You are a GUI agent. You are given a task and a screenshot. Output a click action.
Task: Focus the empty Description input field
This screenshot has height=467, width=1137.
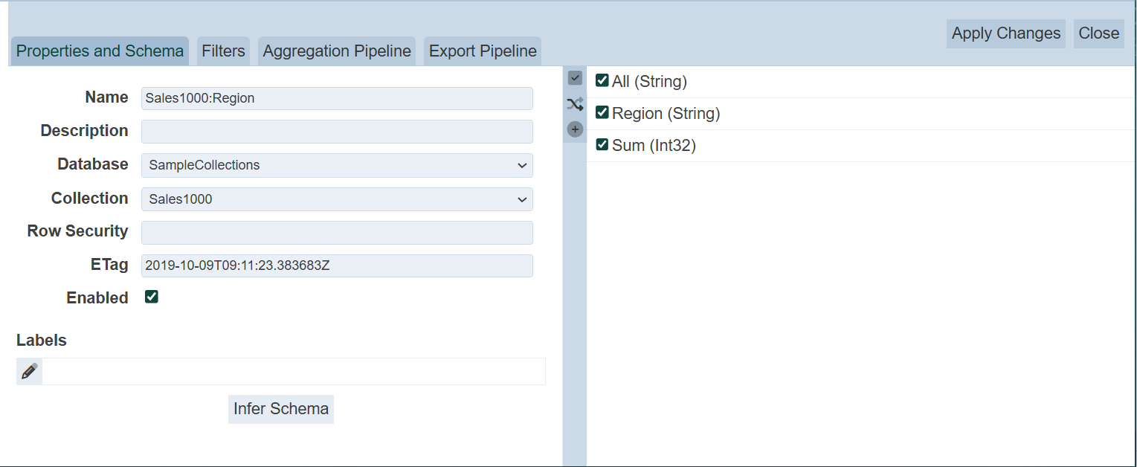click(337, 132)
